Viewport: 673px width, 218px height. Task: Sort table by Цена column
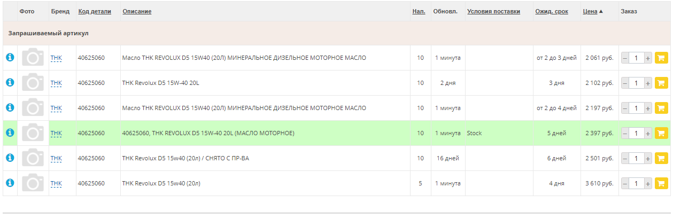coord(590,11)
